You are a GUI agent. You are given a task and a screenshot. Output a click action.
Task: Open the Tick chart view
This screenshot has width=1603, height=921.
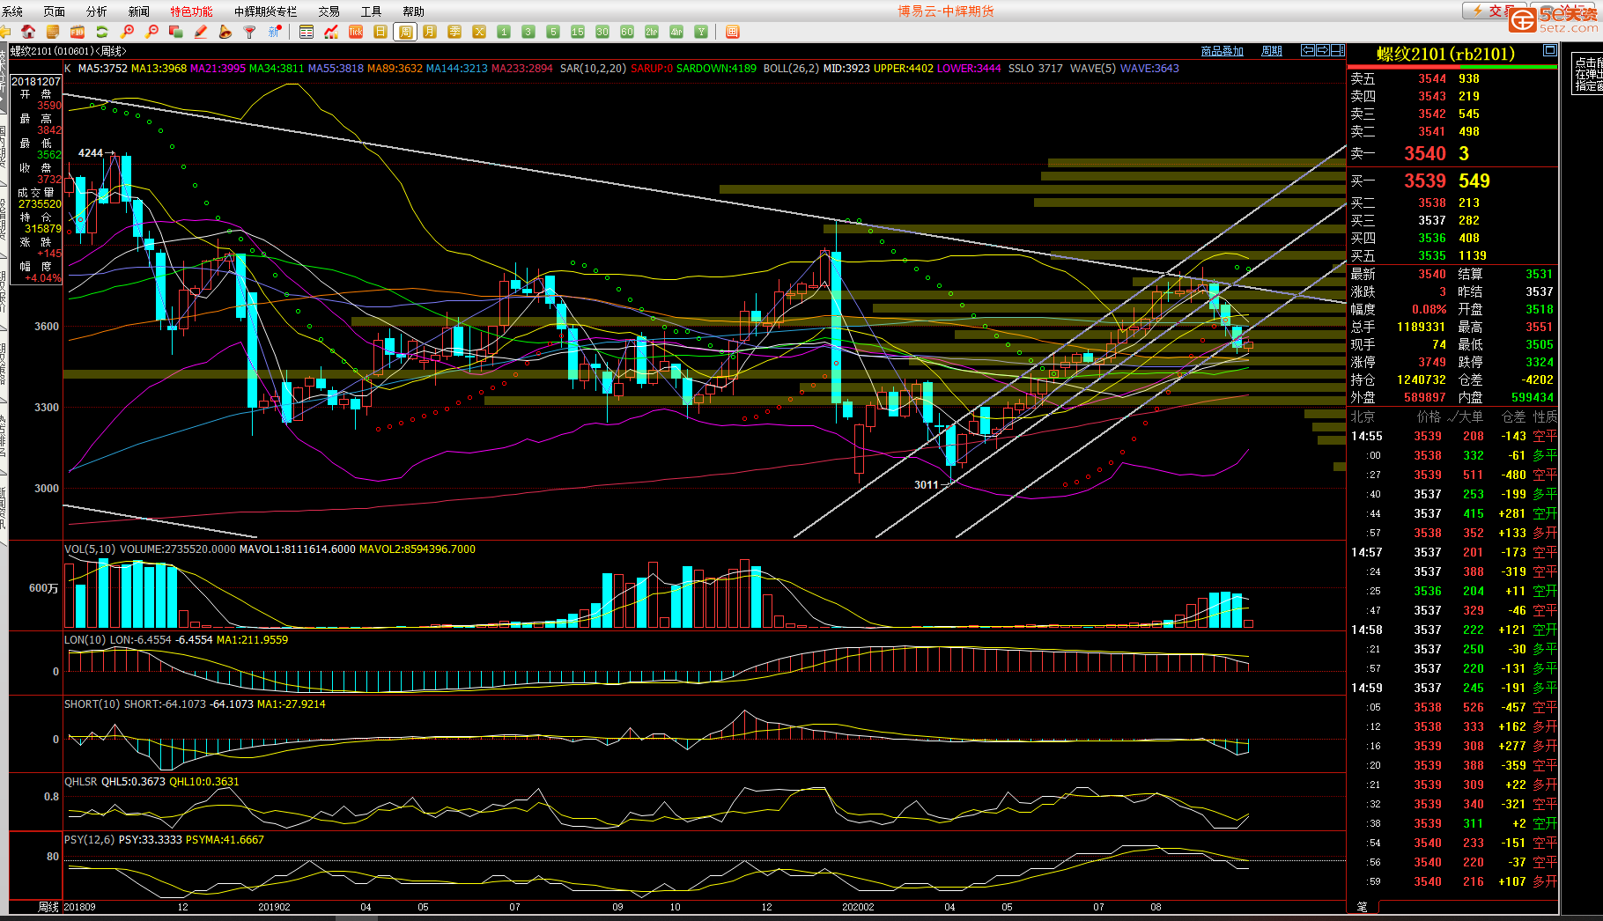[x=356, y=32]
